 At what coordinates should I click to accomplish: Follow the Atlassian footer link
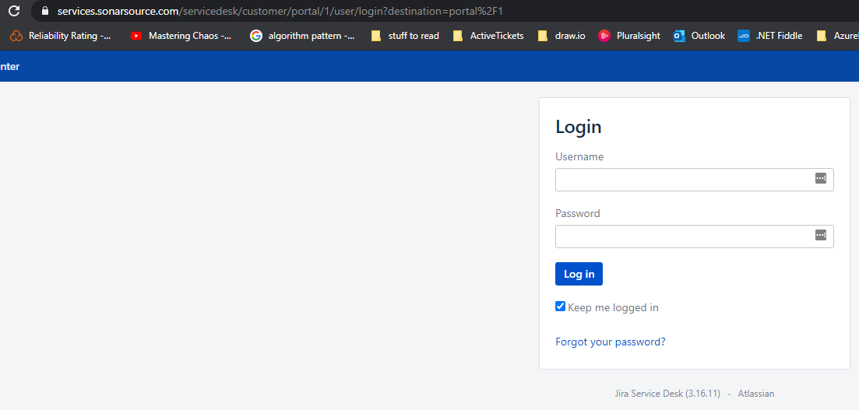click(756, 394)
